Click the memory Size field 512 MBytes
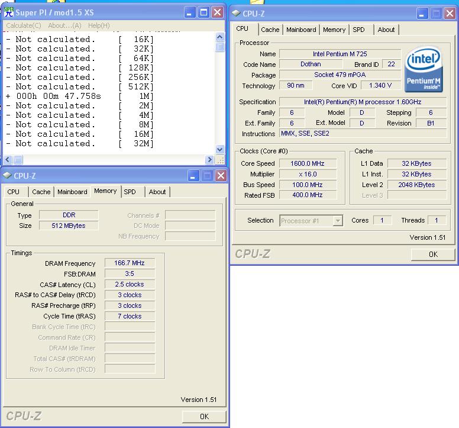Viewport: 459px width, 428px height. coord(69,226)
